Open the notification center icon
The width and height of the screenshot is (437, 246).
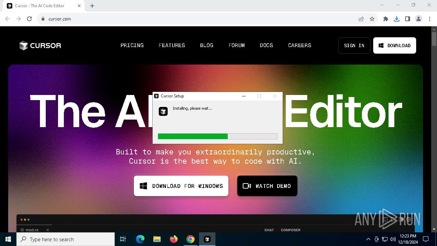coord(426,239)
